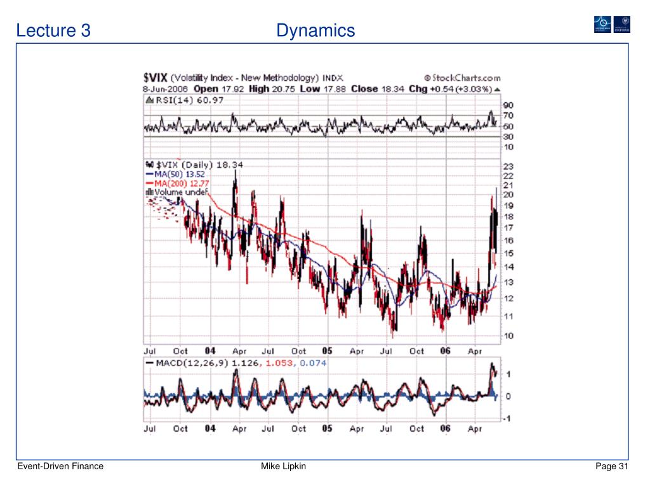Click the '06' year label under main chart

445,351
